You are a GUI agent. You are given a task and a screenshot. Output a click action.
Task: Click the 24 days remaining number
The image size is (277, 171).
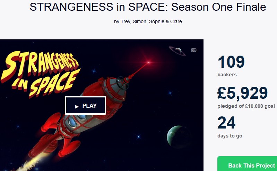(x=226, y=123)
